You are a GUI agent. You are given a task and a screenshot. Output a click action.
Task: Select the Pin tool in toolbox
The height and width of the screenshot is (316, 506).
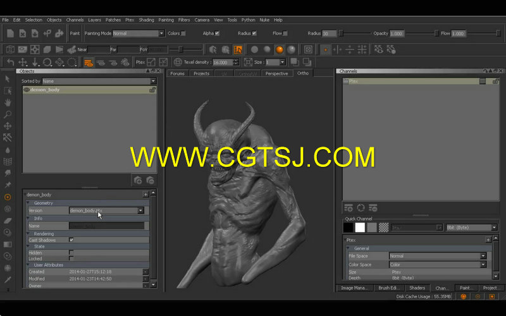pos(8,185)
